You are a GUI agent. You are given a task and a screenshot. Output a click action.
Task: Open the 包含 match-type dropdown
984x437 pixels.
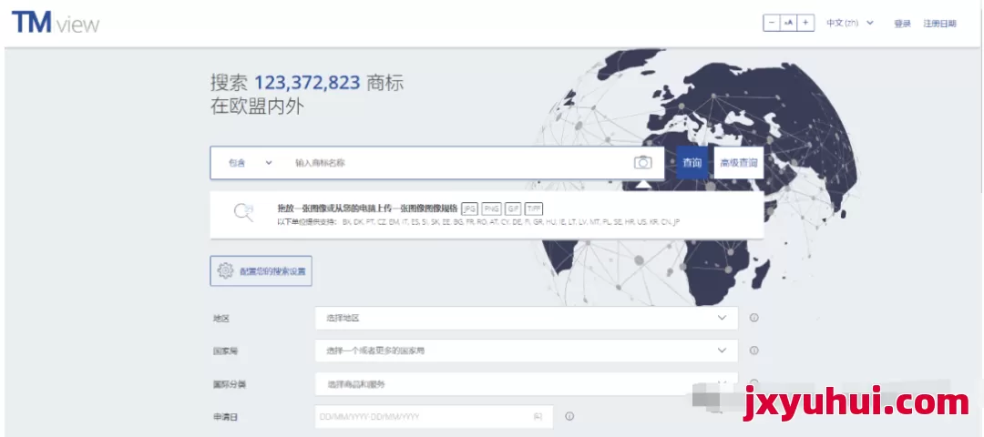(250, 163)
